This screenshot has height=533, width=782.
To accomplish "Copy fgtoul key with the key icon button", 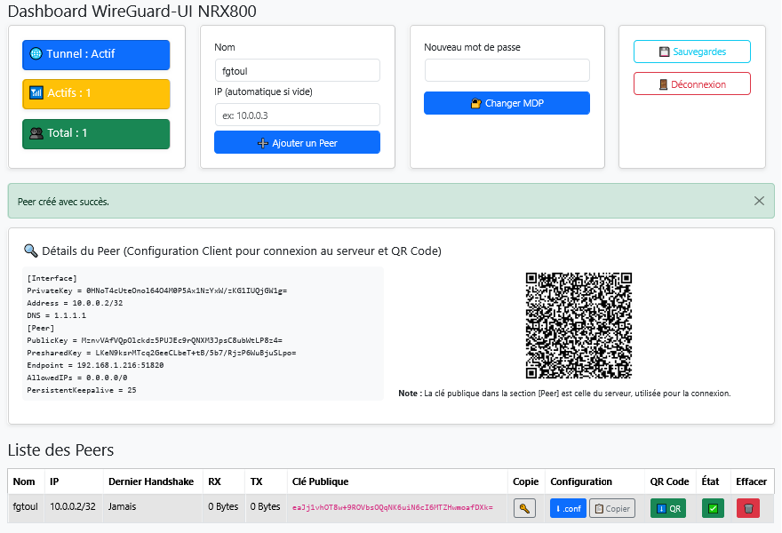I will 524,508.
